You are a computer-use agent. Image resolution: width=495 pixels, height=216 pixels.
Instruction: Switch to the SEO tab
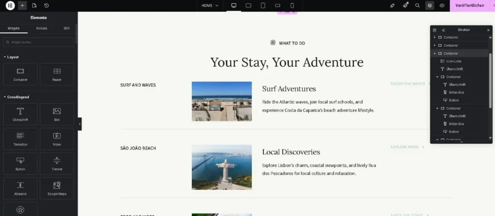pyautogui.click(x=67, y=28)
